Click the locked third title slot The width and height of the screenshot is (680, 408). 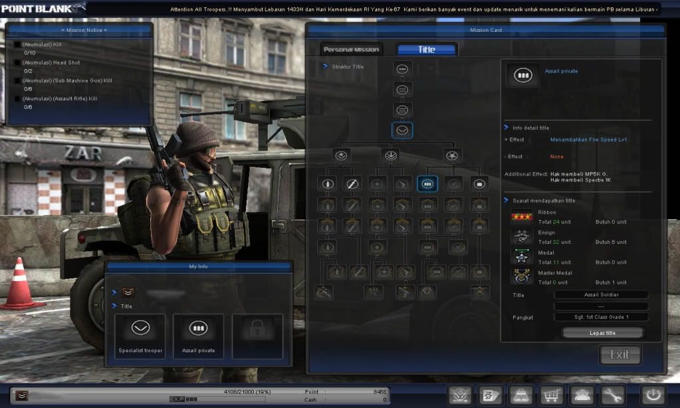(x=257, y=336)
